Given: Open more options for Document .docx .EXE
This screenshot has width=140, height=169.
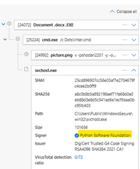Looking at the screenshot, I should tap(125, 25).
